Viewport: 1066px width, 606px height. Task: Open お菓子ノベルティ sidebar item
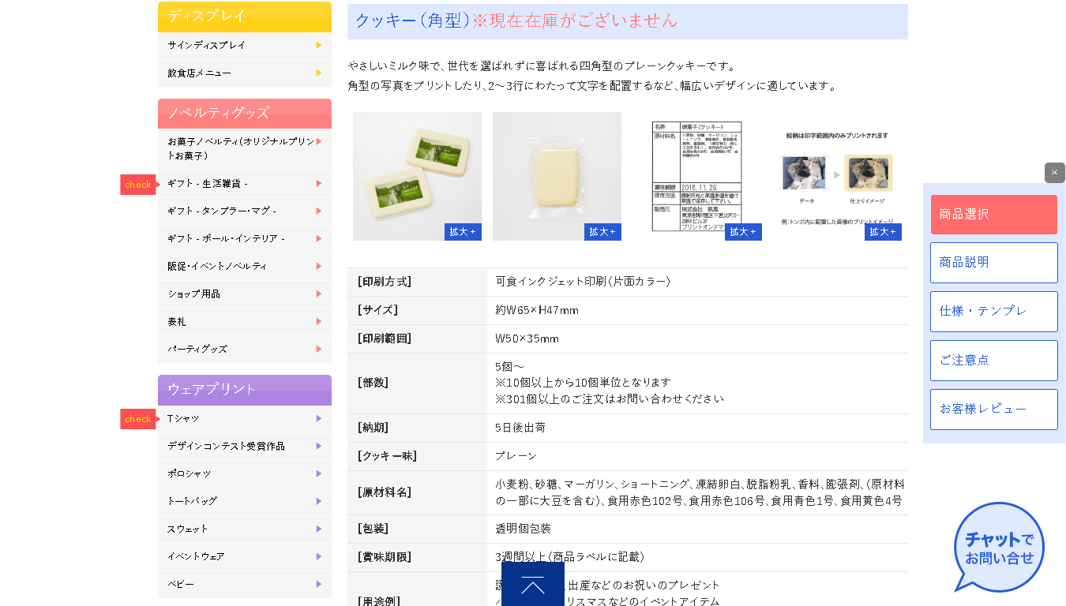click(245, 148)
